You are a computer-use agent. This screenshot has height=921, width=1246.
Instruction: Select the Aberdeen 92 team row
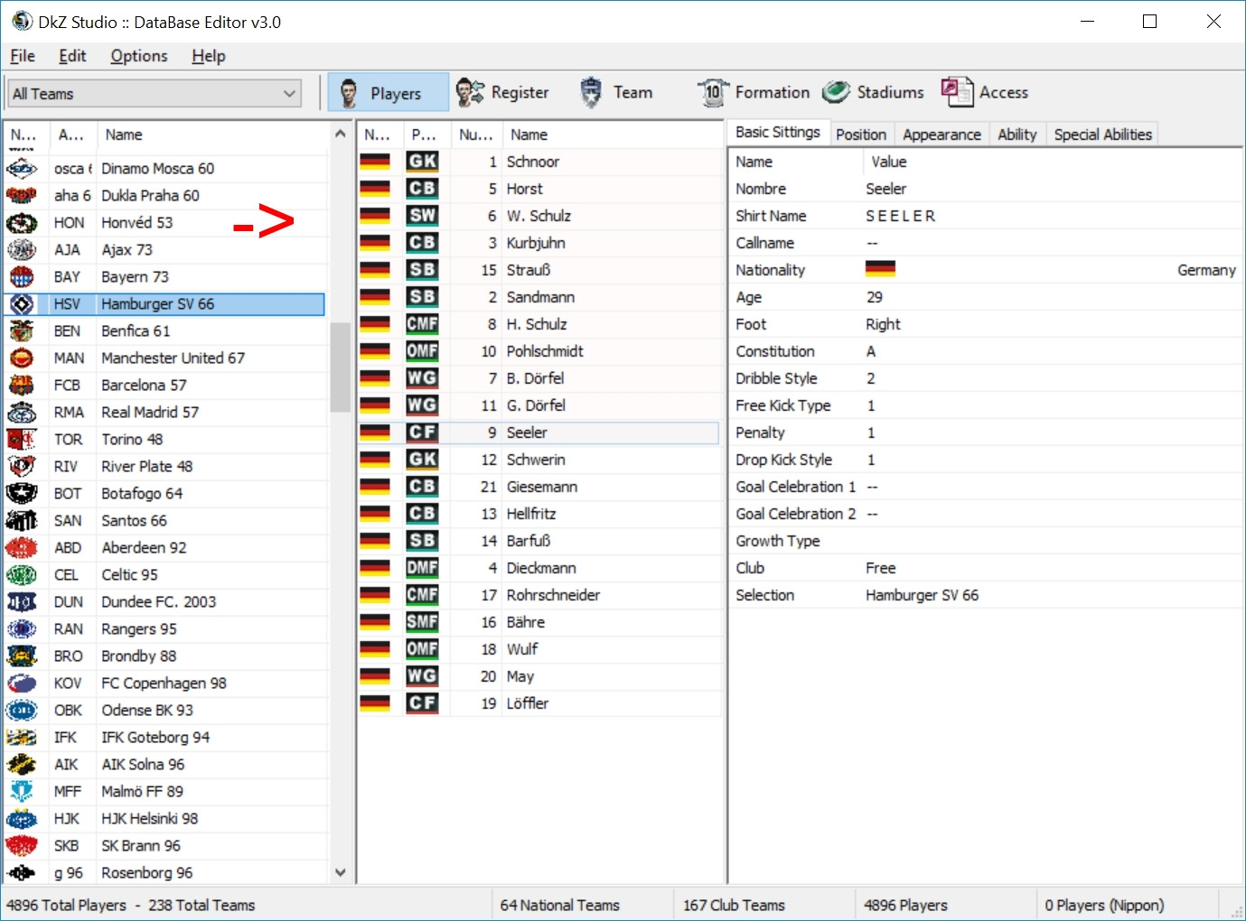[165, 548]
